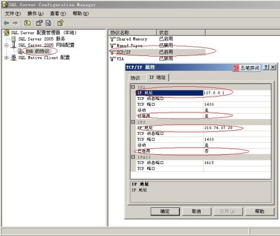The width and height of the screenshot is (280, 236).
Task: Edit IP1 address value 127.0.0.1
Action: 237,93
